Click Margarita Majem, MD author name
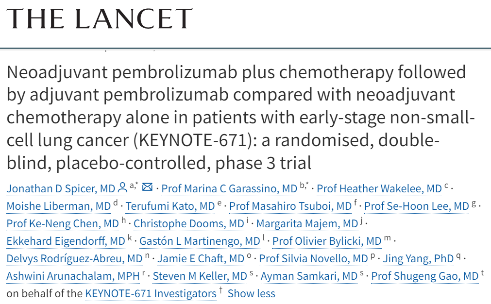Screen dimensions: 491x304 (x=307, y=223)
